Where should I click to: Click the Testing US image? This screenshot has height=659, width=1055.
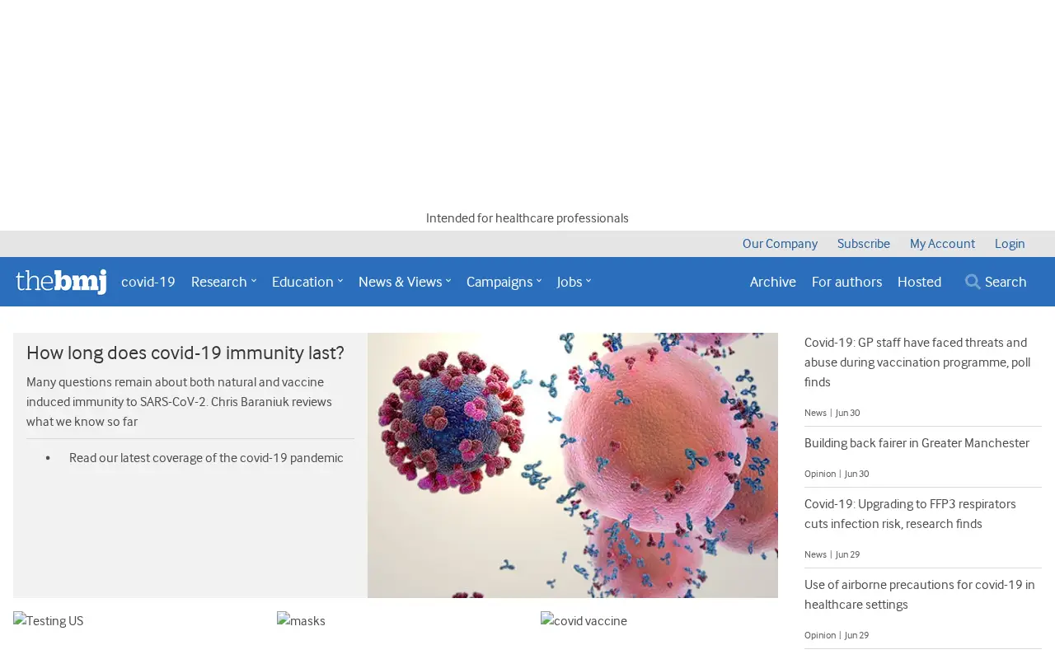pos(49,621)
